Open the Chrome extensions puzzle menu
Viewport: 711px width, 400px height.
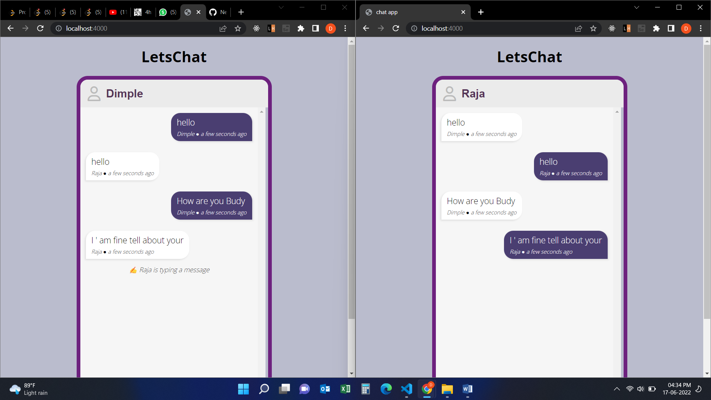pyautogui.click(x=301, y=29)
